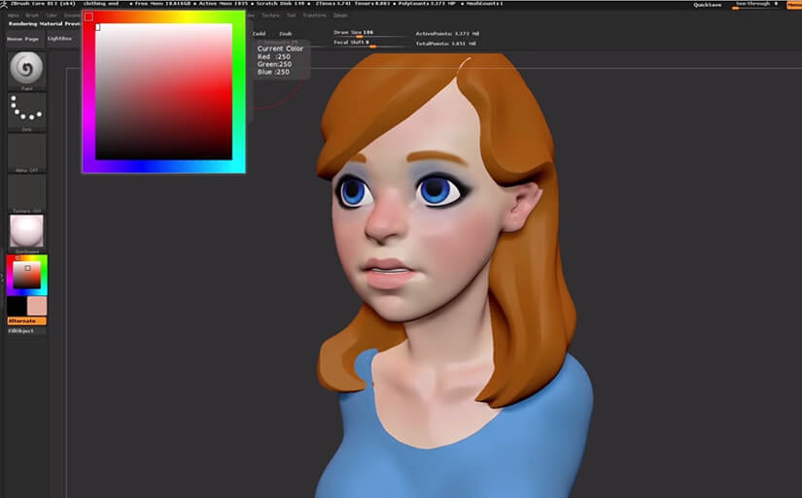The image size is (802, 498).
Task: Toggle the Zsub mode
Action: click(286, 34)
